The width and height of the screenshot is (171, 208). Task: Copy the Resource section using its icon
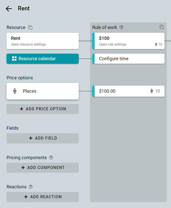[30, 27]
